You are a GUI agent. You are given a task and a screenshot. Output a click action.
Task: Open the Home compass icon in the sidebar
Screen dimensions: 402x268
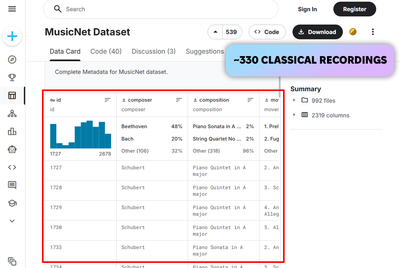click(x=12, y=59)
